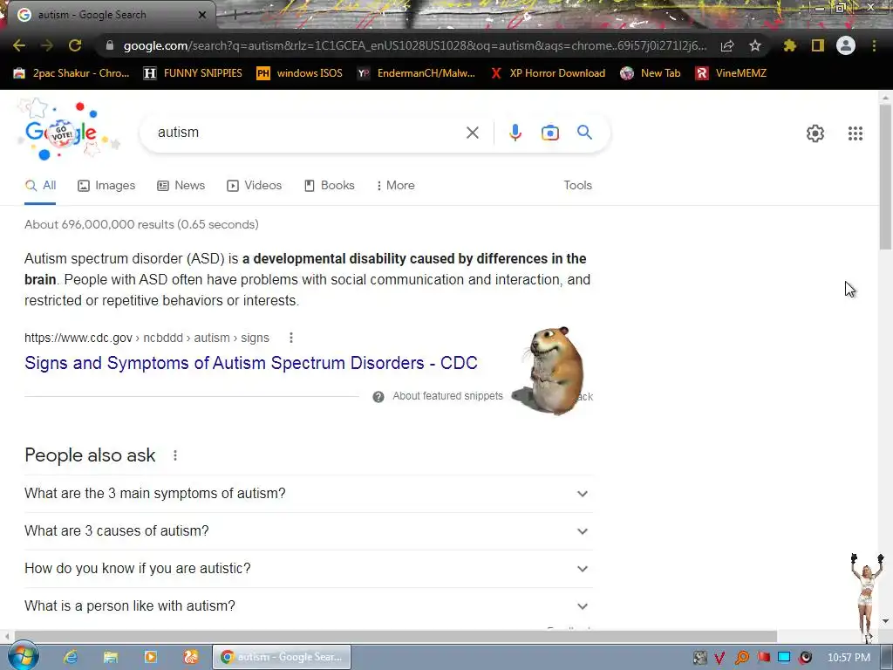Click the cdc.gov breadcrumb URL text
Image resolution: width=893 pixels, height=670 pixels.
coord(147,338)
